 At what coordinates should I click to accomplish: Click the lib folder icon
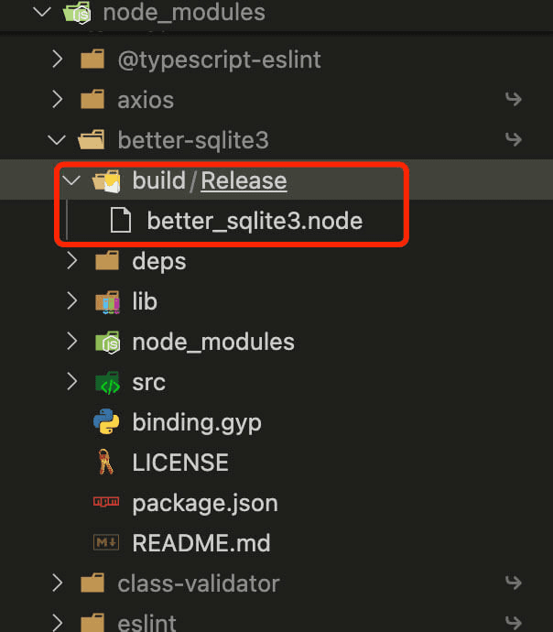(x=107, y=301)
